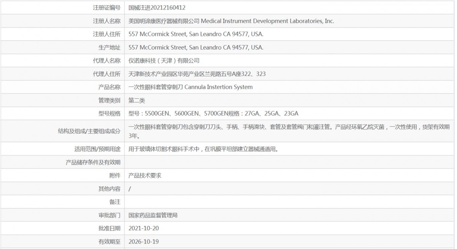Select the 代理人名称 label
Image resolution: width=457 pixels, height=249 pixels.
coord(107,61)
